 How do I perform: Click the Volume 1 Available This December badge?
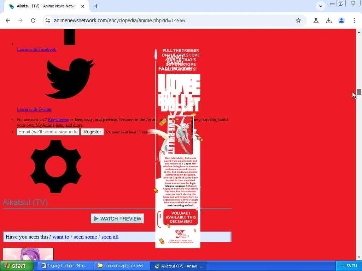pos(181,217)
